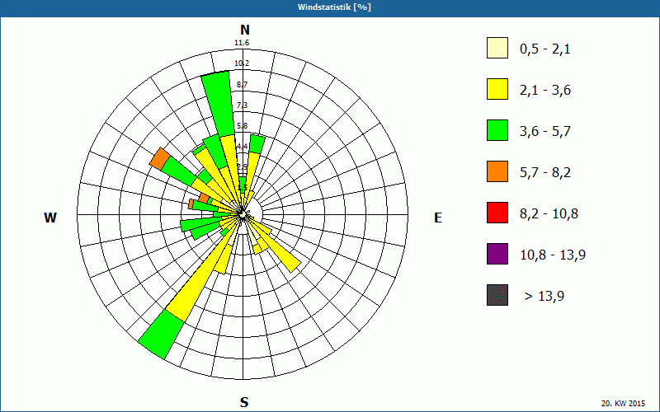Click the 10,2 ring scale label
Image resolution: width=660 pixels, height=412 pixels.
[x=242, y=63]
